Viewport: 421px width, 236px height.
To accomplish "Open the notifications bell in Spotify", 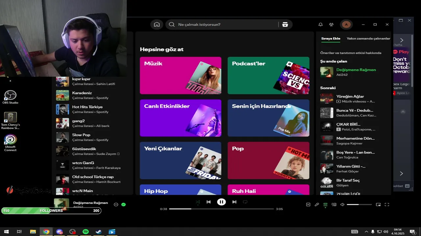I will tap(320, 25).
